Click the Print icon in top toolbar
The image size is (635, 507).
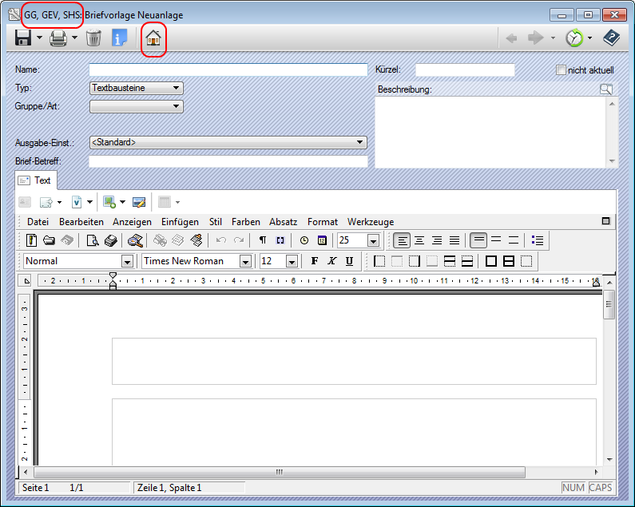point(58,38)
